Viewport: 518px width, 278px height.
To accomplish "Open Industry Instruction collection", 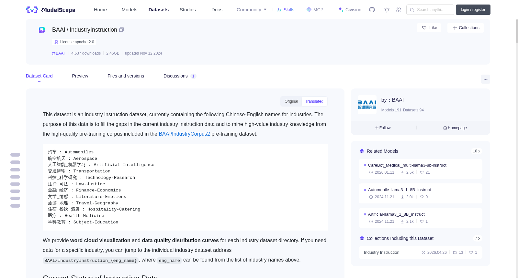I will point(420,252).
